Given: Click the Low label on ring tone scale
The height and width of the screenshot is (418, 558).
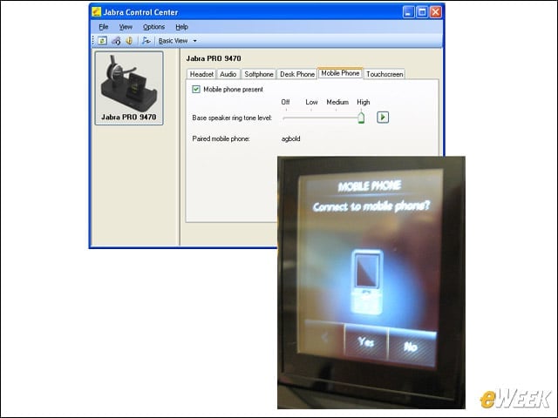Looking at the screenshot, I should pos(311,103).
